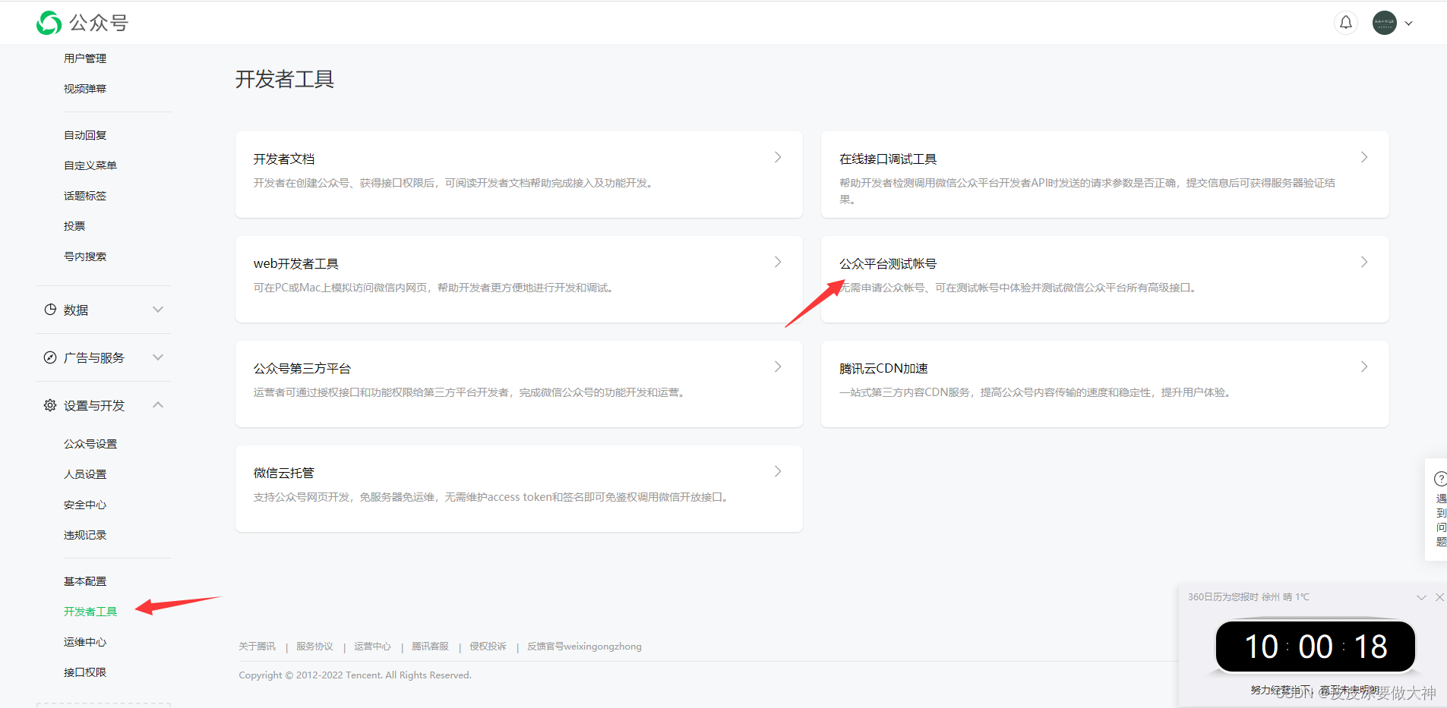
Task: Collapse the 设置与开发 section chevron
Action: pyautogui.click(x=158, y=405)
